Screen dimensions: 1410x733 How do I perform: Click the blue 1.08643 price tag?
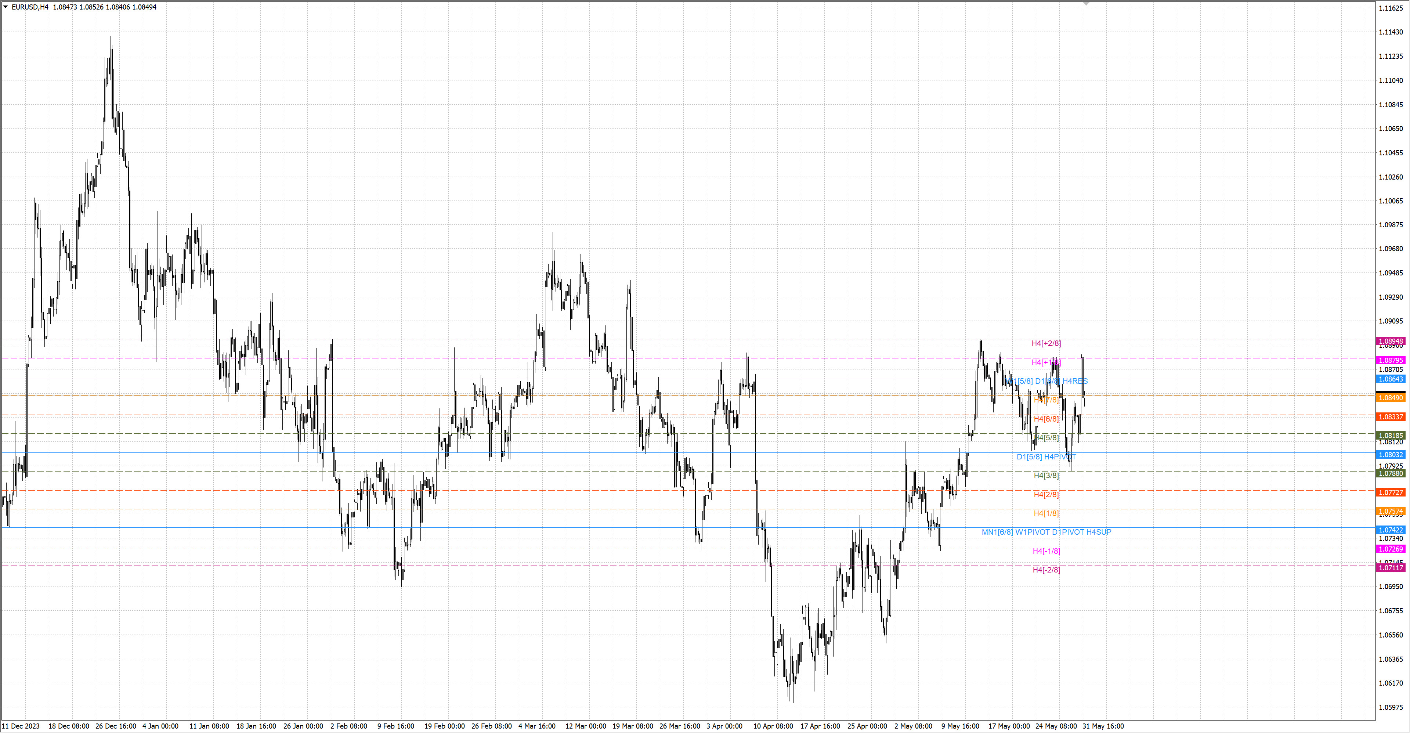coord(1390,379)
